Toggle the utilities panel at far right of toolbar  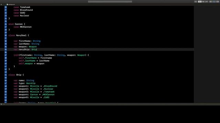tap(218, 1)
